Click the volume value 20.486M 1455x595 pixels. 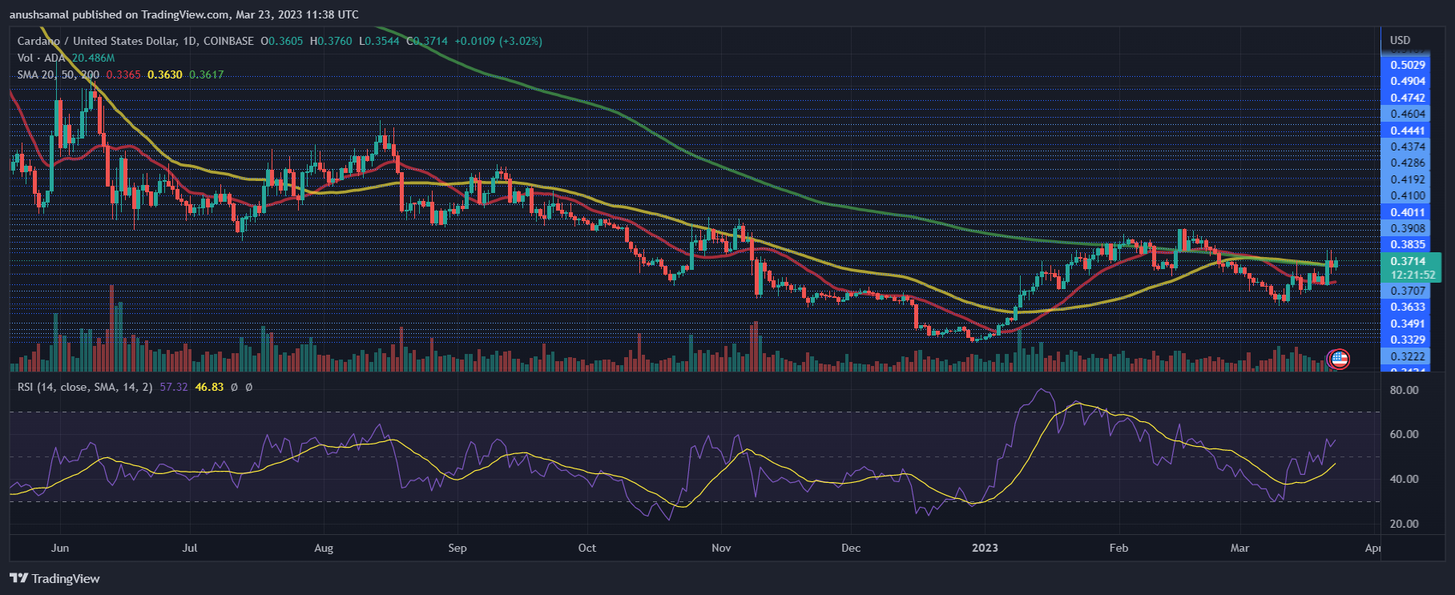click(93, 58)
